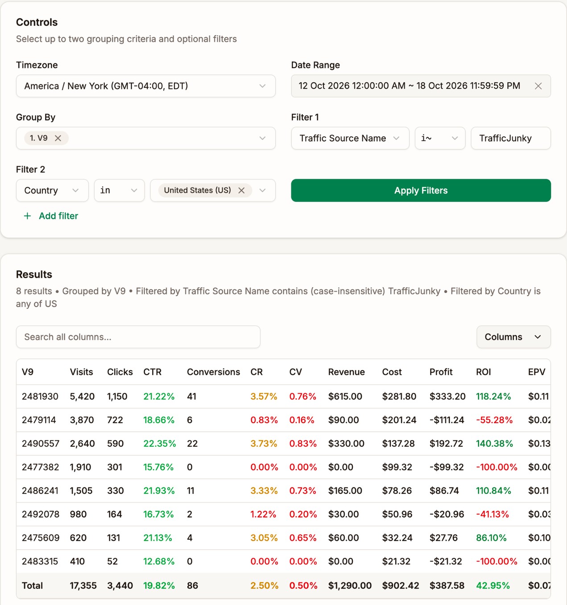567x605 pixels.
Task: Click the ROI value -55.28%
Action: [x=494, y=420]
